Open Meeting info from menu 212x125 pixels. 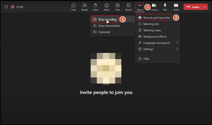click(151, 24)
